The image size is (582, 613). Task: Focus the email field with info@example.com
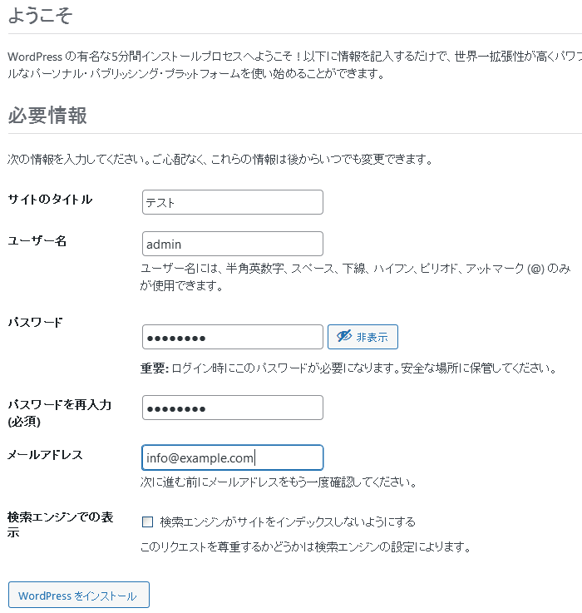click(233, 457)
